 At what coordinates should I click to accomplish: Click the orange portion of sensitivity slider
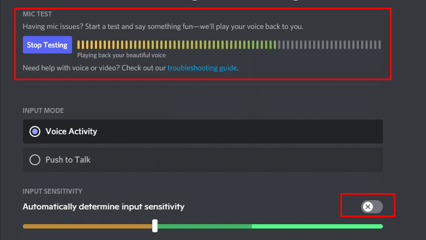click(87, 226)
